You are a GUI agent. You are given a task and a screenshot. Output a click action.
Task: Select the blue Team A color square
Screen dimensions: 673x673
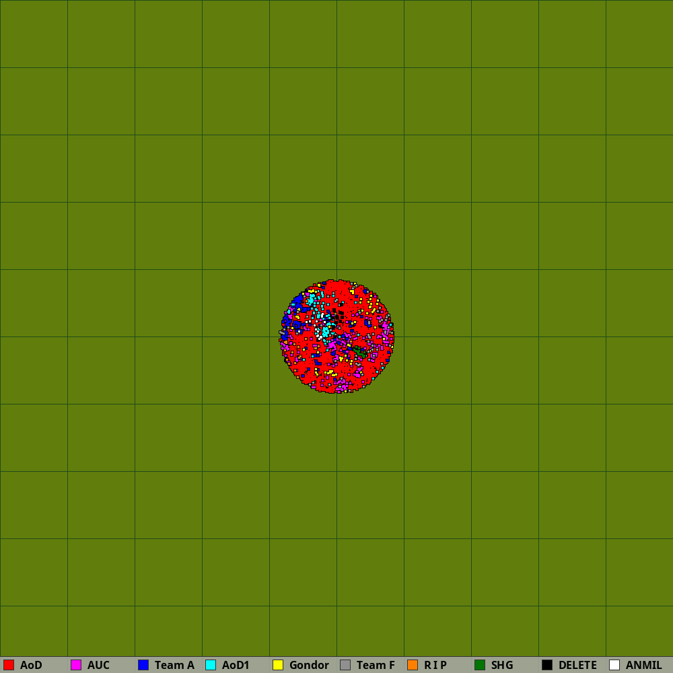point(143,665)
